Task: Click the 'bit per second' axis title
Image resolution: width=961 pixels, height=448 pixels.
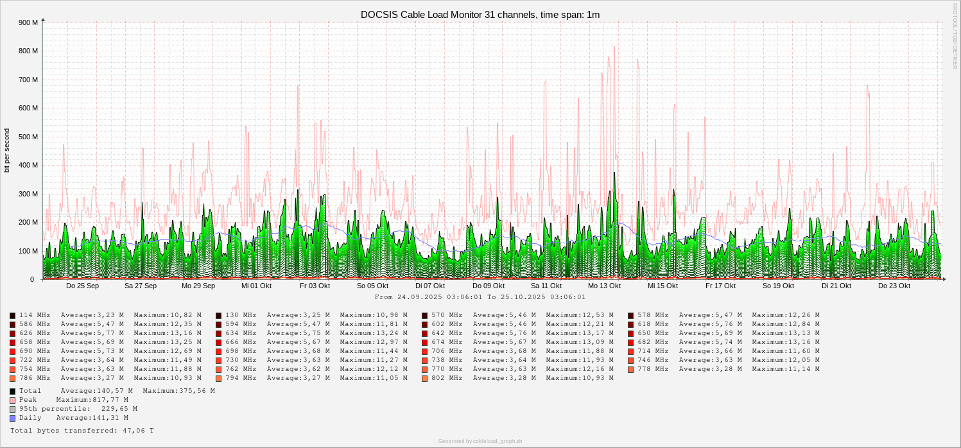Action: (7, 150)
